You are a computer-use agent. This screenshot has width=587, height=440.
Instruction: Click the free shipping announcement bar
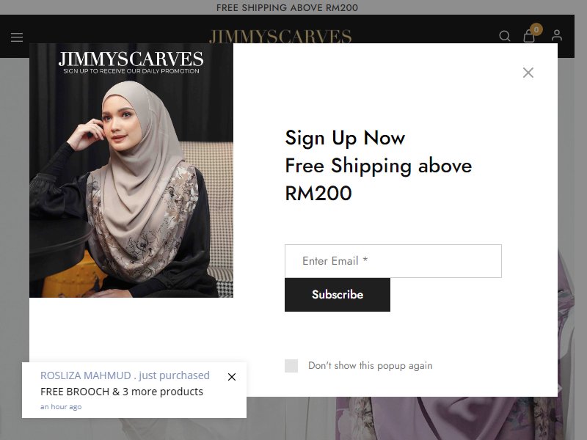click(x=287, y=7)
